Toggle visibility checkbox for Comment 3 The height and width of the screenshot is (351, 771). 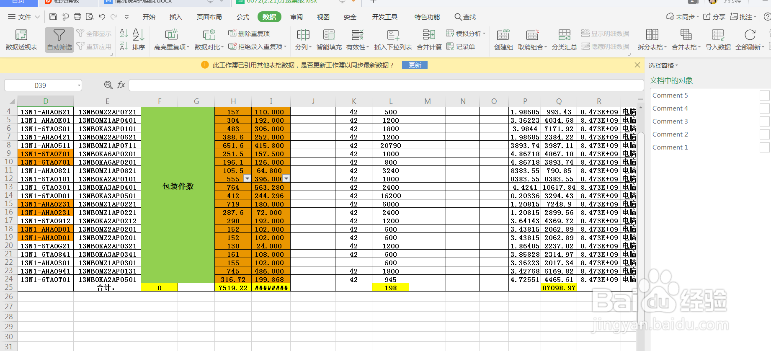[764, 121]
